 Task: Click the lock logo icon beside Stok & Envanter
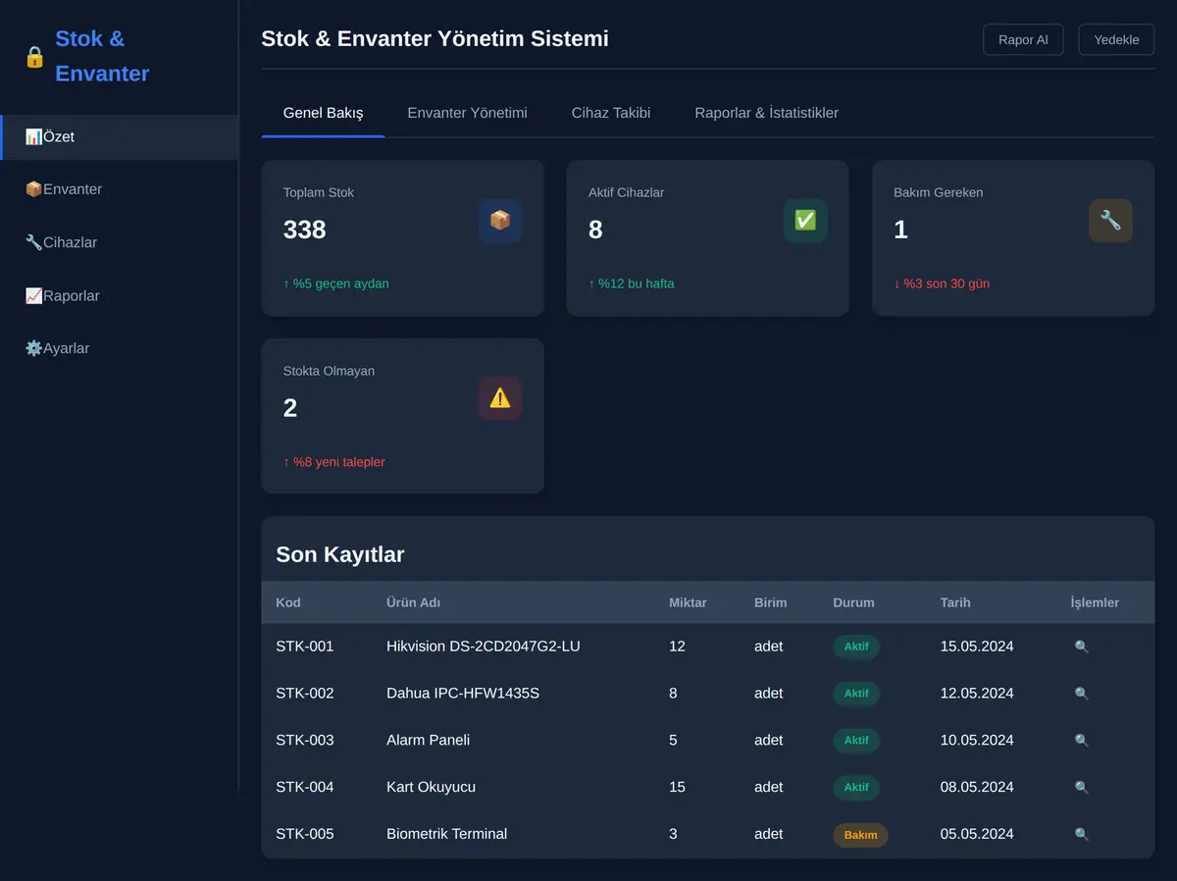pos(34,57)
